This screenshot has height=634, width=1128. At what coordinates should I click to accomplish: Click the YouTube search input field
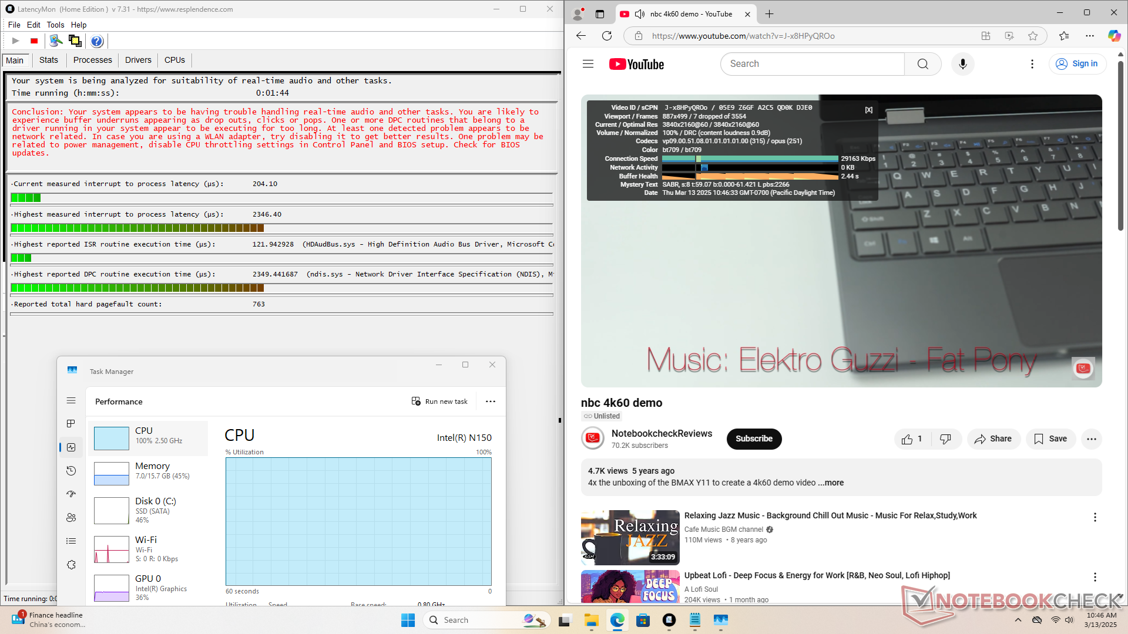[812, 64]
